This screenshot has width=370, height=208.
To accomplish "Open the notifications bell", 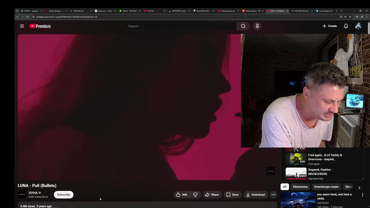I will click(346, 26).
